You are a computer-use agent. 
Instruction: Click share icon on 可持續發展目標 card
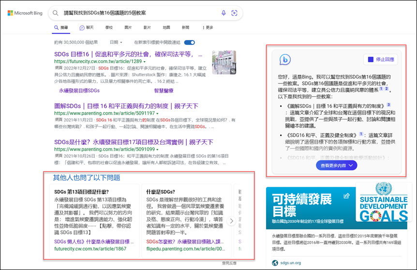point(346,196)
